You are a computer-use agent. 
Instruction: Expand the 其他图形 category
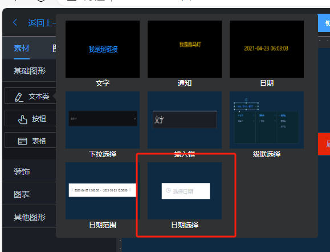tap(30, 217)
